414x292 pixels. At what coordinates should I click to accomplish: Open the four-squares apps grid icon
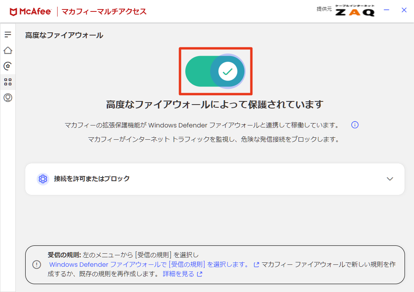8,82
